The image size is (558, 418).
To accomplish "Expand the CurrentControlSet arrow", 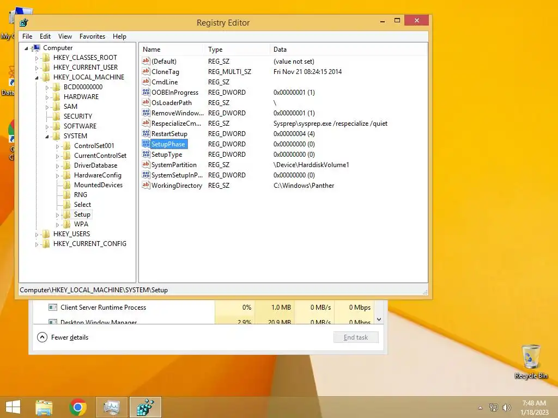I will coord(57,156).
